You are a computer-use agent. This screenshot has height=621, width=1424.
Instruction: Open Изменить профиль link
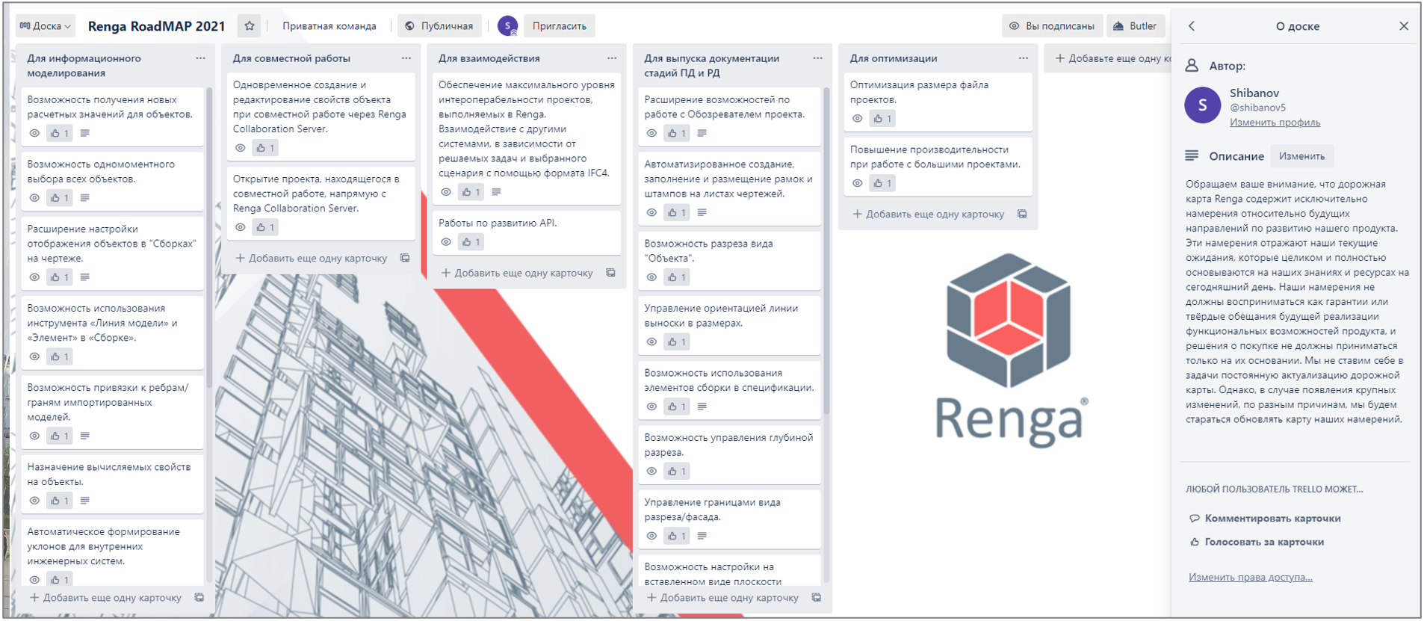point(1275,123)
